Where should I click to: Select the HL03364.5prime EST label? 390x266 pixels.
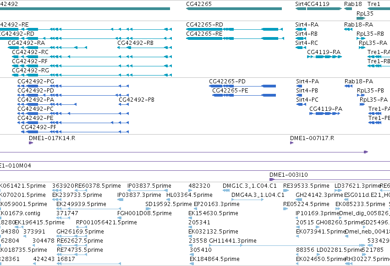[189, 195]
